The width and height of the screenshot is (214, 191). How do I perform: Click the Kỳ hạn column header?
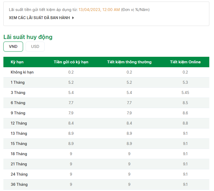pyautogui.click(x=17, y=62)
